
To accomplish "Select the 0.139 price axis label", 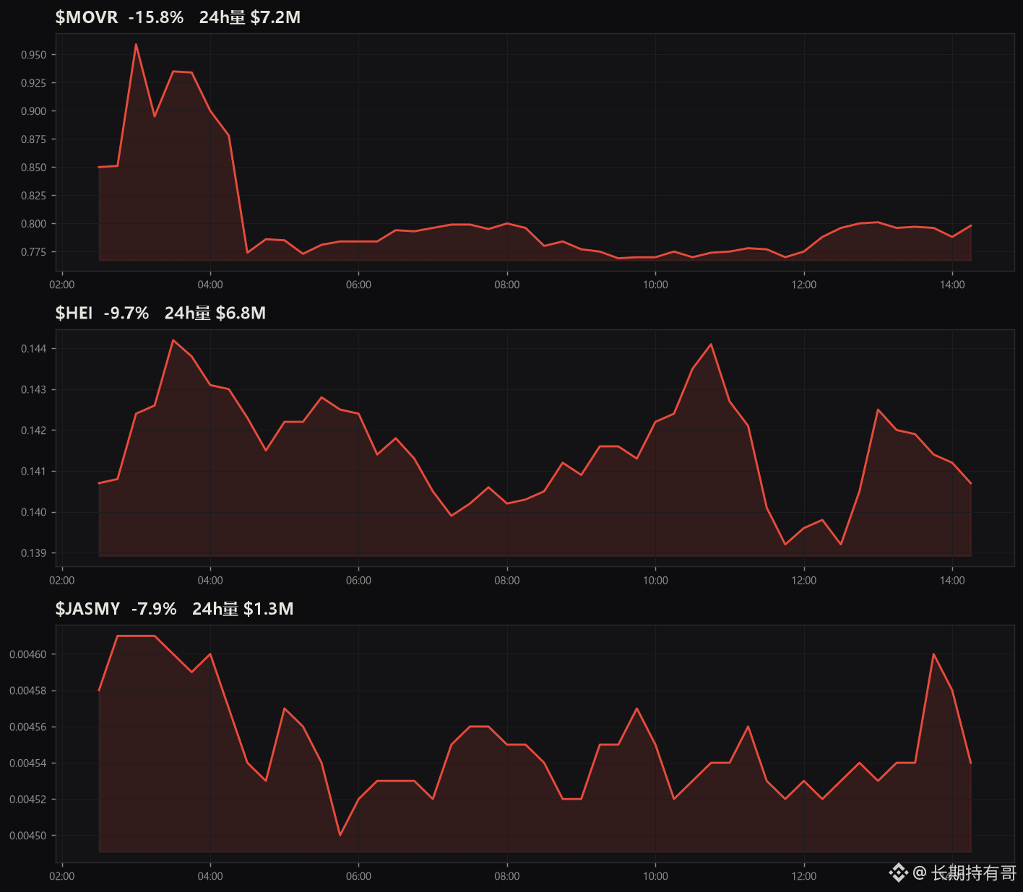I will 33,553.
